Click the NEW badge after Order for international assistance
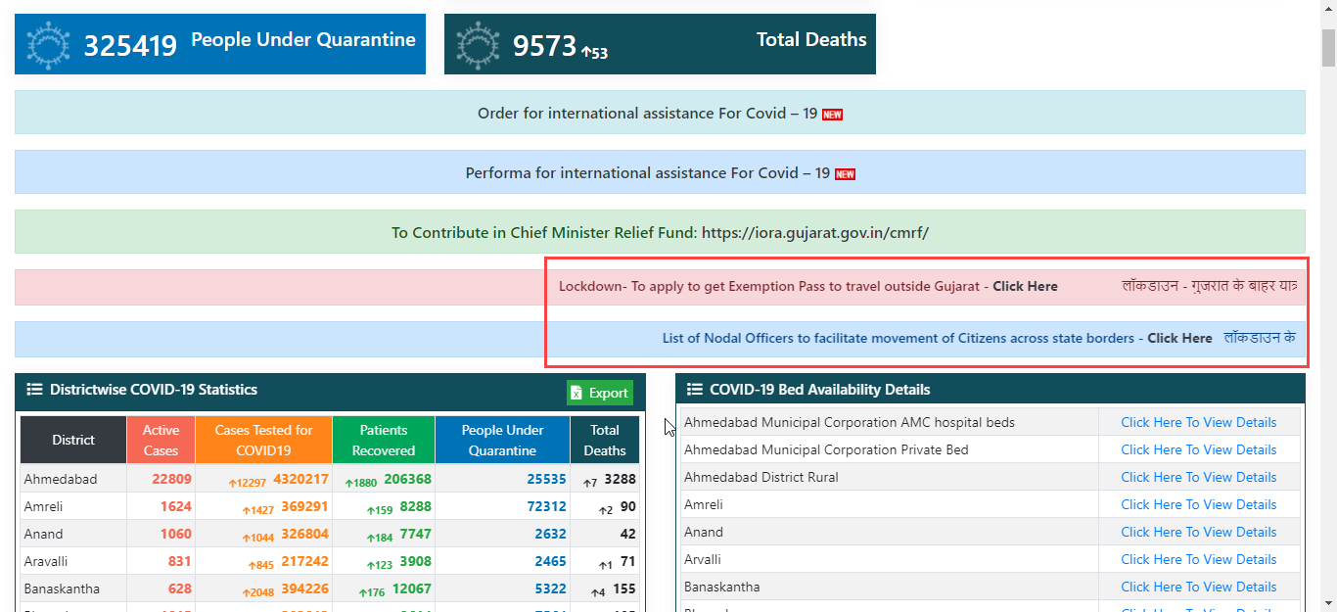1337x612 pixels. pos(832,115)
